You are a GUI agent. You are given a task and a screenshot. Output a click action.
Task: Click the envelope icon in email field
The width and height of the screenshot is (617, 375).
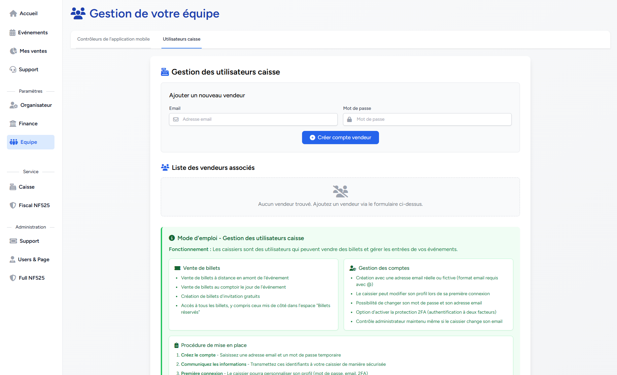pyautogui.click(x=176, y=119)
